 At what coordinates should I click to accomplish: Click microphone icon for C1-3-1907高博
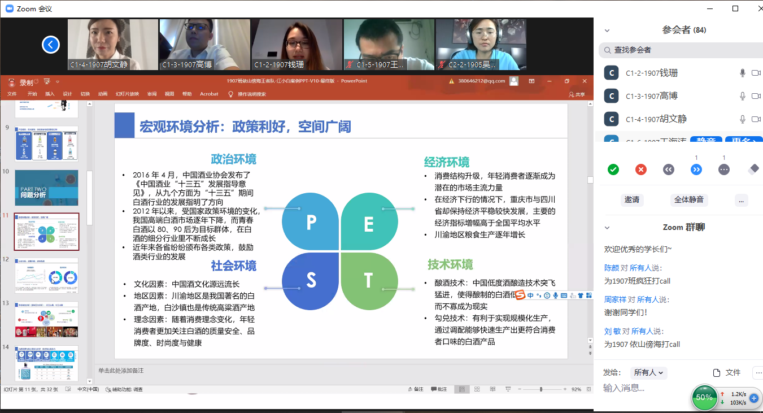[743, 96]
